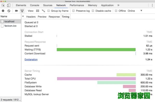The width and height of the screenshot is (155, 102).
Task: Switch to large request rows view
Action: tap(38, 11)
